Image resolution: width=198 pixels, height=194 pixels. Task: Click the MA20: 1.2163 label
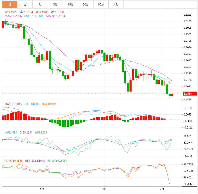(x=55, y=16)
